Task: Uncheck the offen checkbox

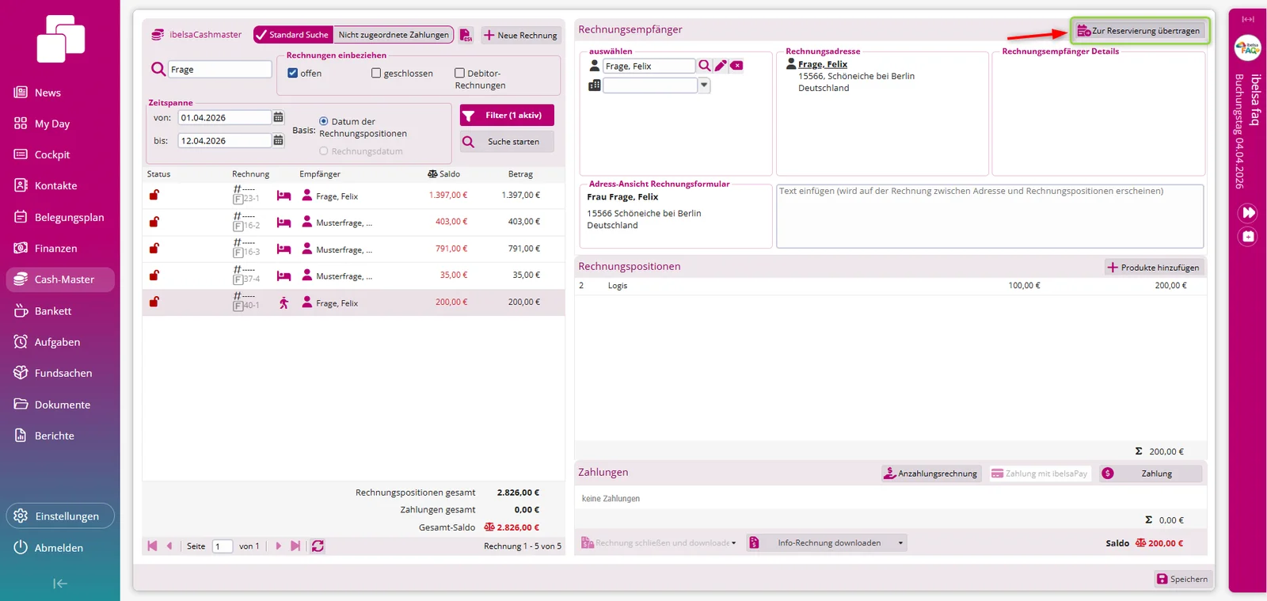Action: (x=293, y=73)
